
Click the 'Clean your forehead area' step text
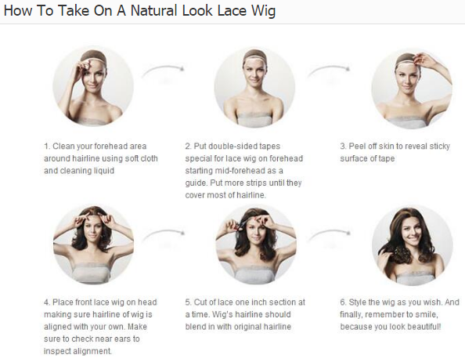99,147
